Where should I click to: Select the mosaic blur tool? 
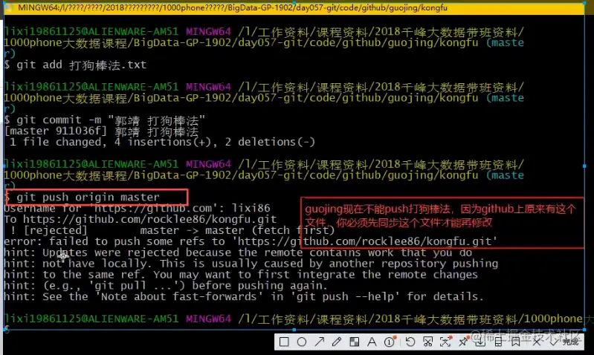click(x=354, y=342)
